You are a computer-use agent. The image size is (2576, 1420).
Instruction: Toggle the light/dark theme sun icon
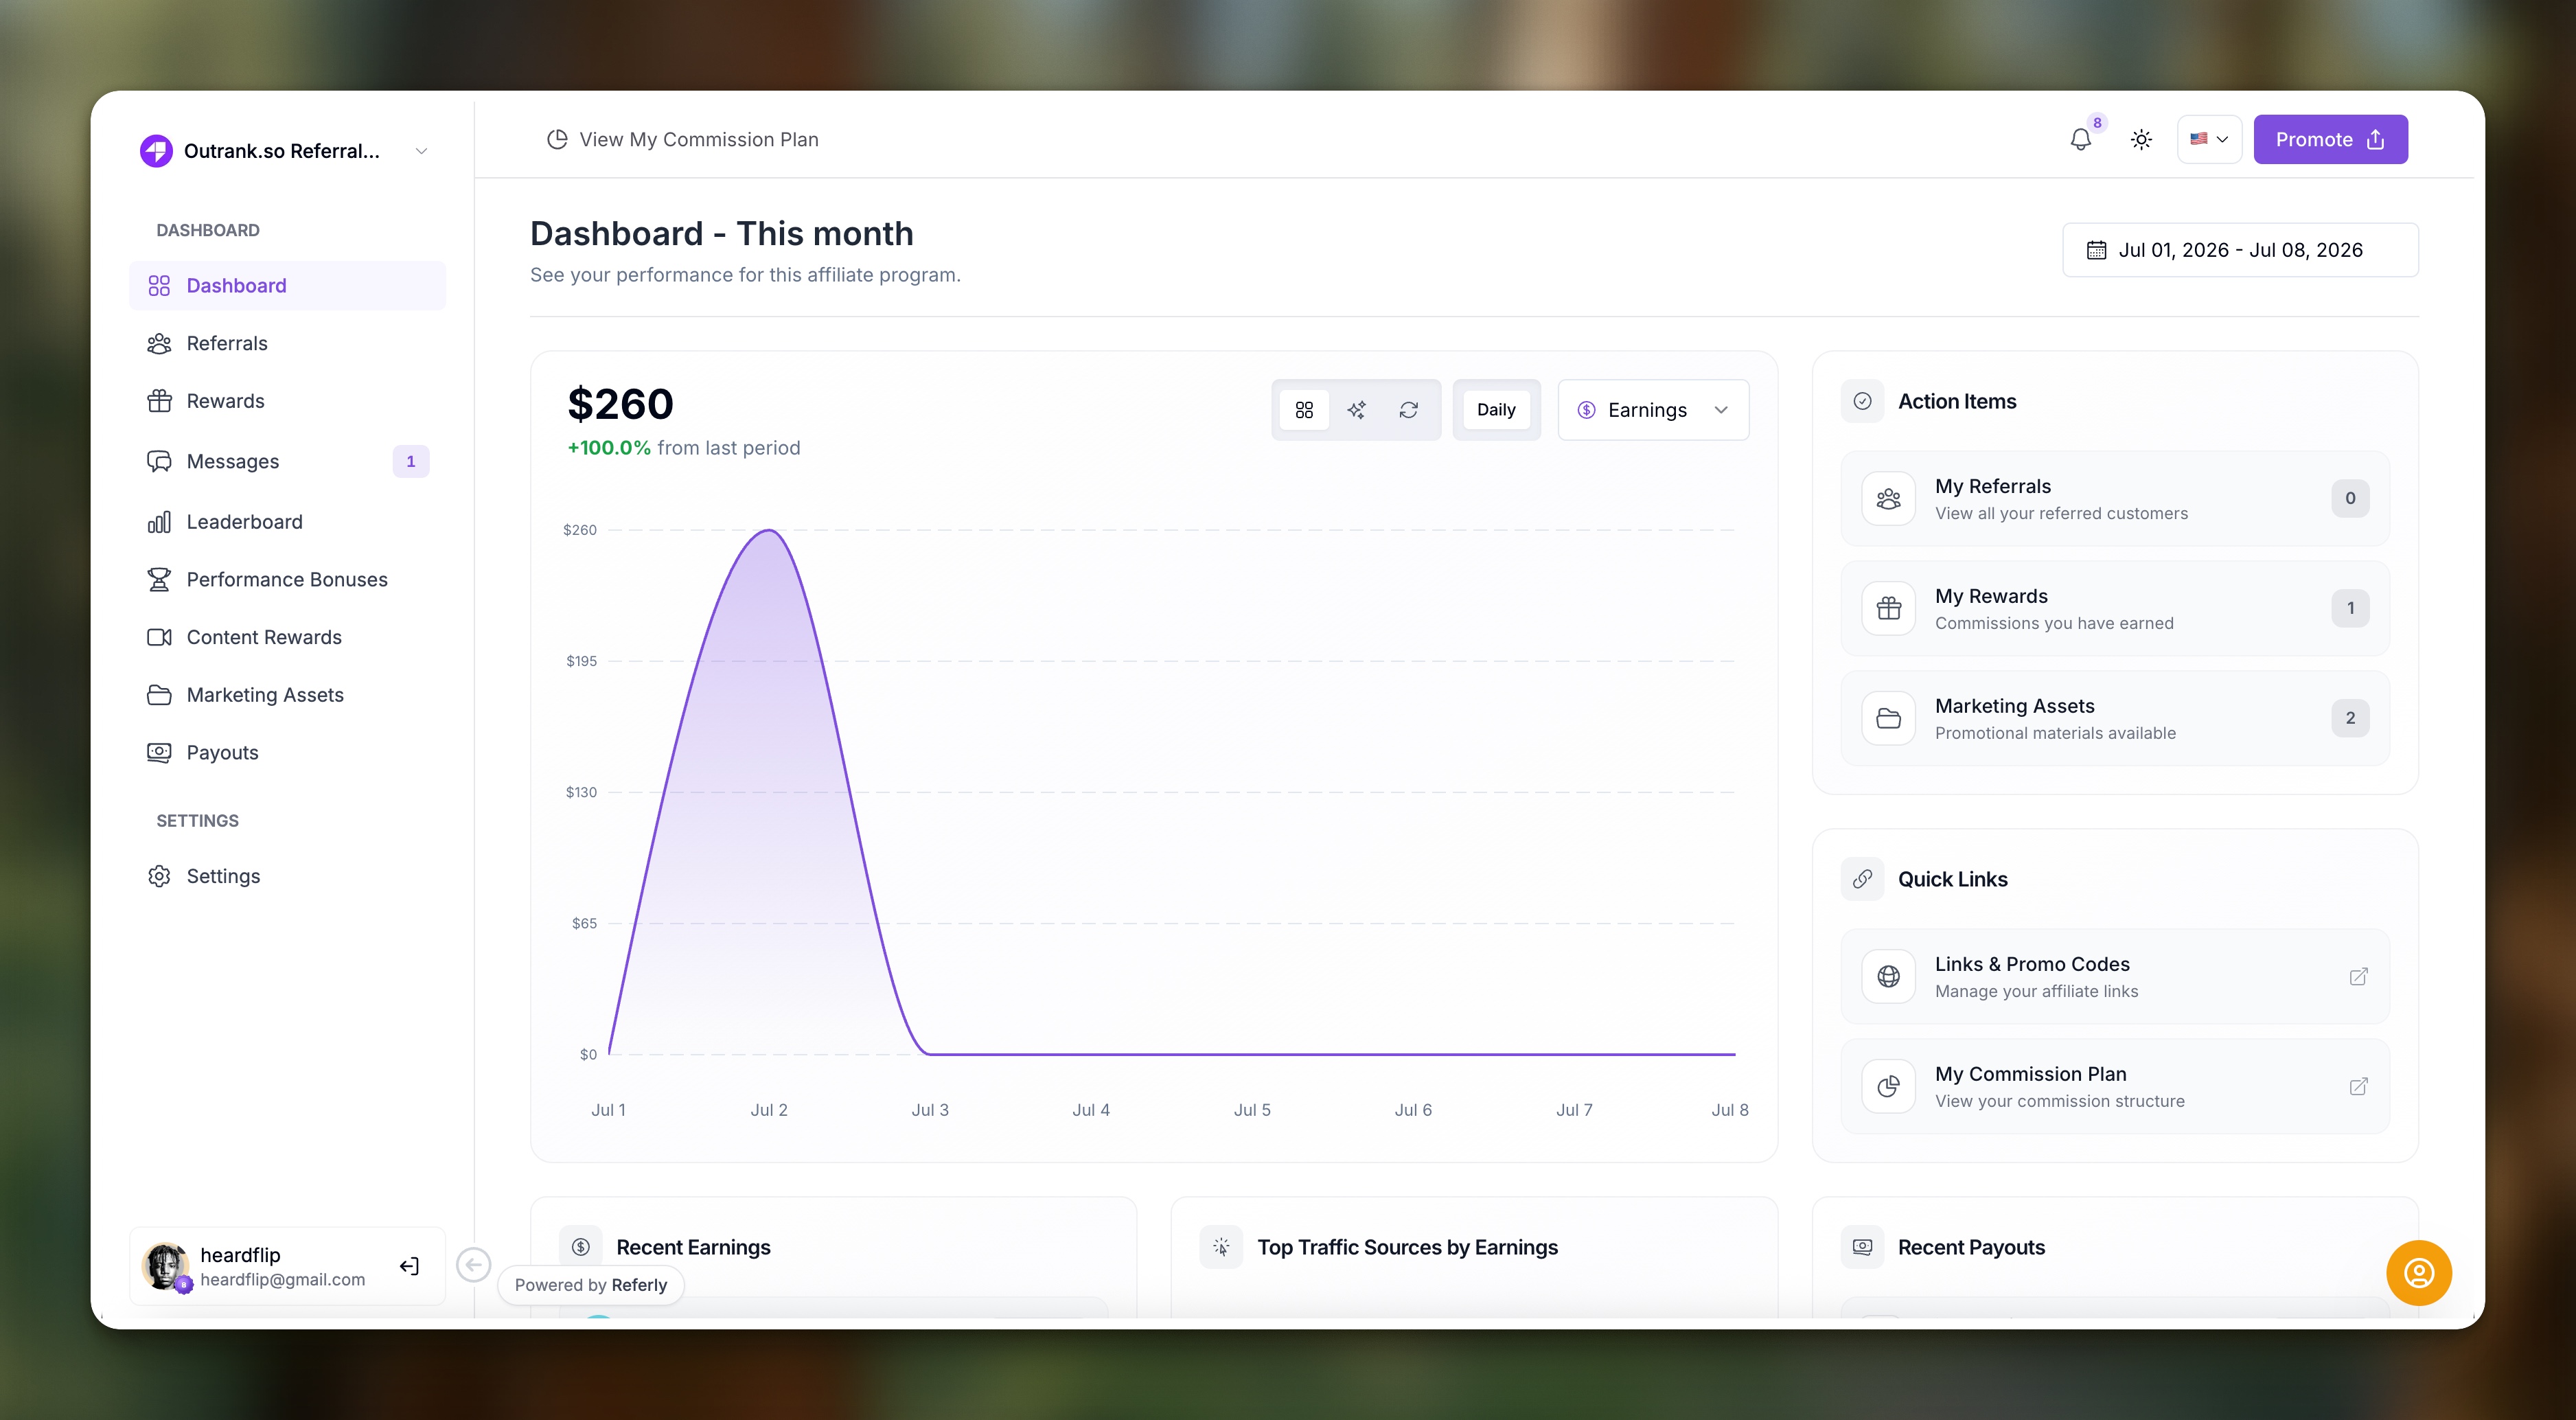[2141, 140]
